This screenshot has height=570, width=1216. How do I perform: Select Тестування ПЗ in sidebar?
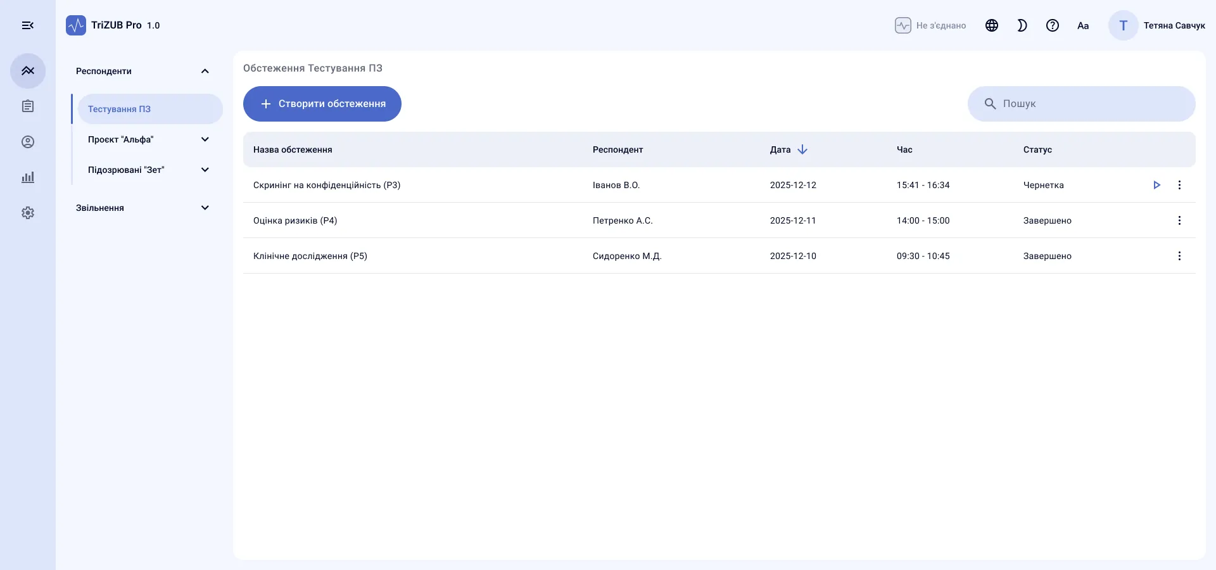(x=150, y=109)
